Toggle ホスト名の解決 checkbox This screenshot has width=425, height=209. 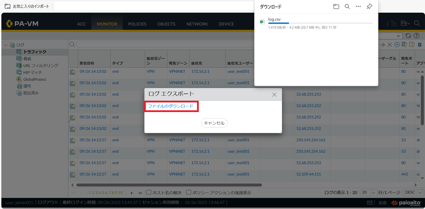pyautogui.click(x=149, y=192)
